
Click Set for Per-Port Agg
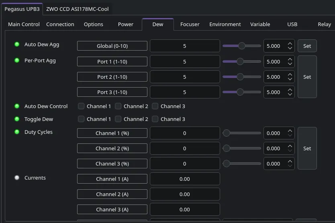click(x=307, y=77)
